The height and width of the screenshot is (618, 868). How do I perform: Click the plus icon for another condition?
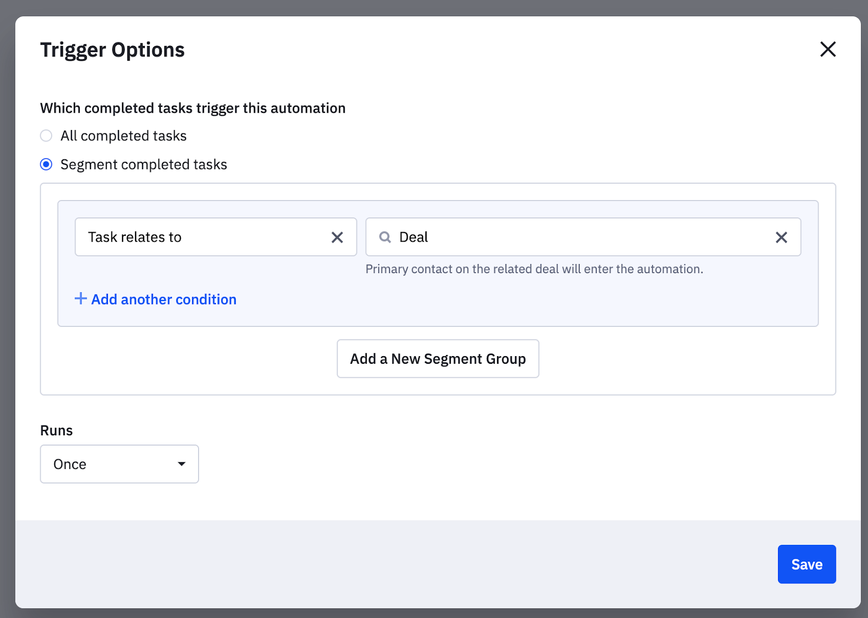pyautogui.click(x=80, y=299)
